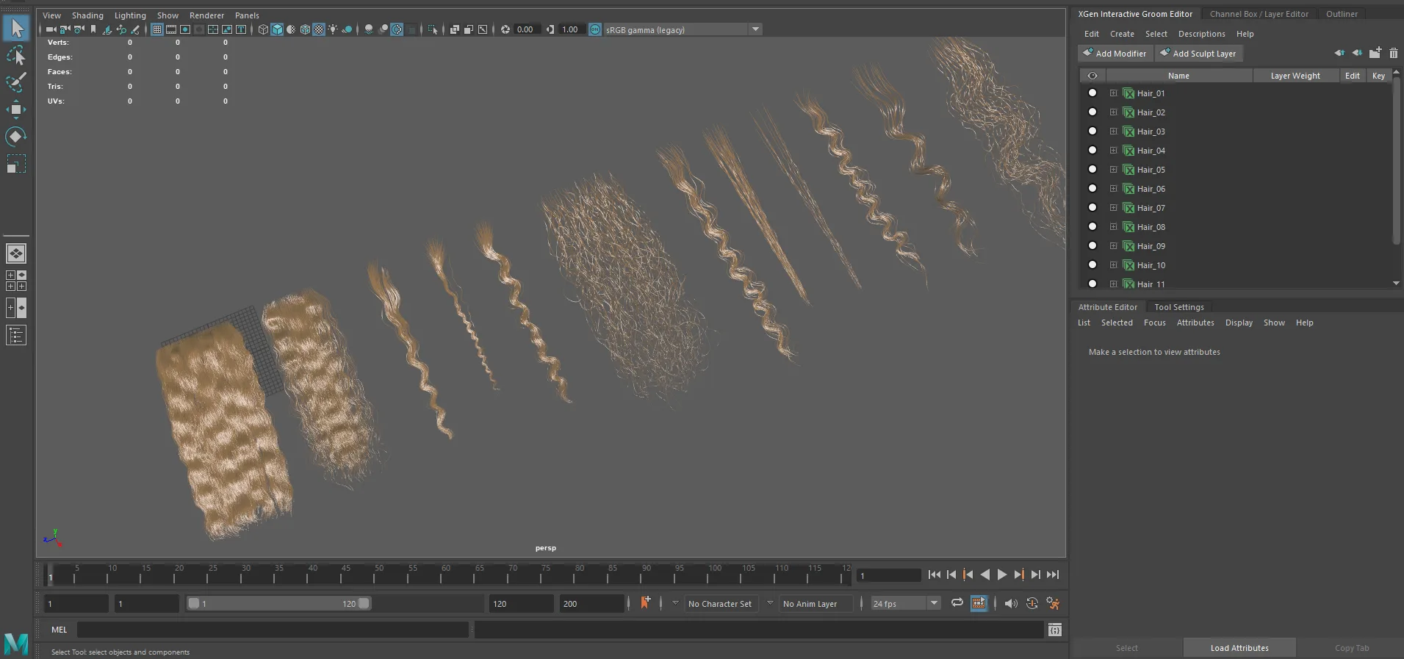The width and height of the screenshot is (1404, 659).
Task: Pick the Paint selection tool
Action: (x=16, y=82)
